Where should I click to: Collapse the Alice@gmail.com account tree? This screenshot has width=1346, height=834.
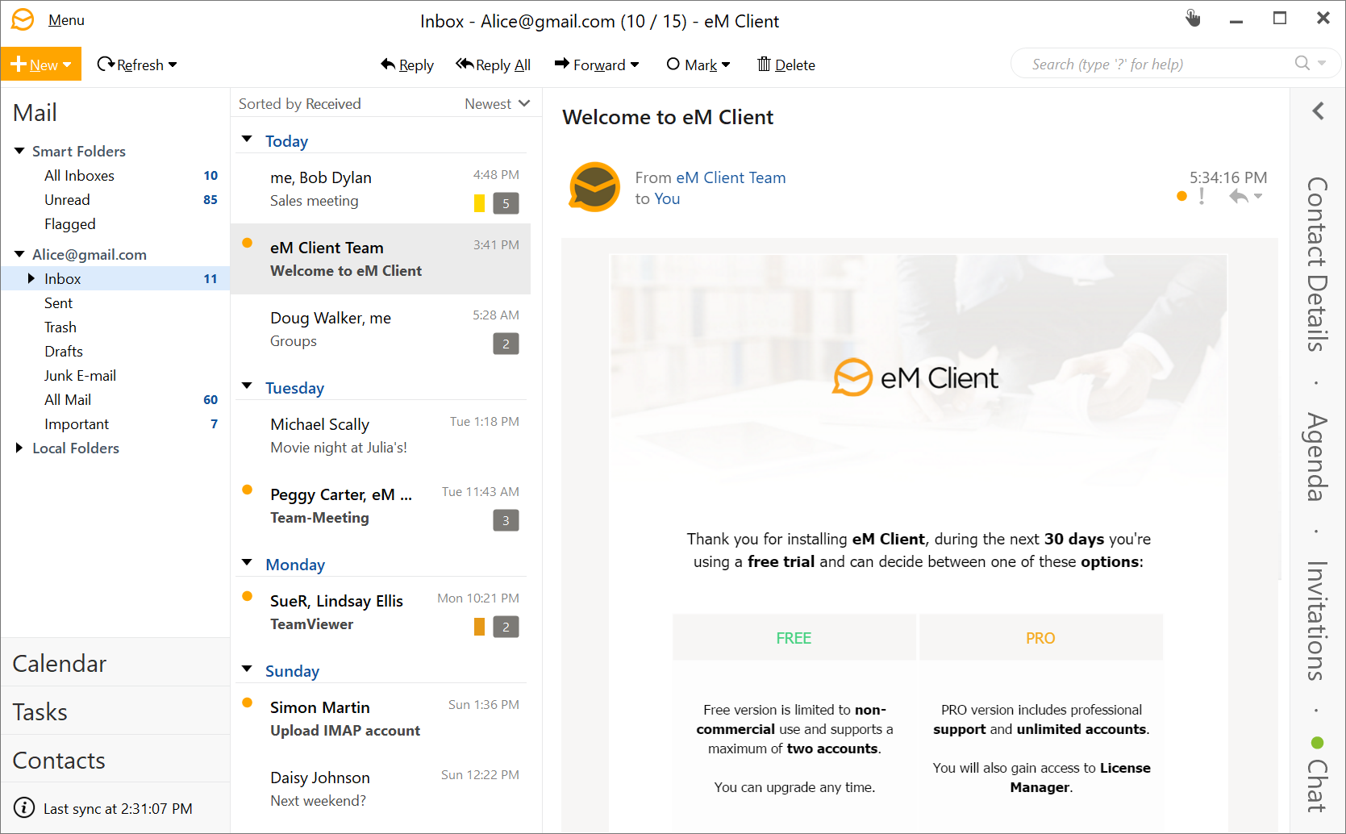(19, 254)
